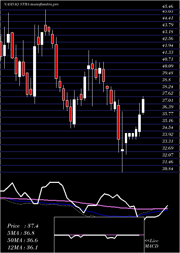
Task: Click the 12MA : 36.1 readout
Action: coord(22,247)
